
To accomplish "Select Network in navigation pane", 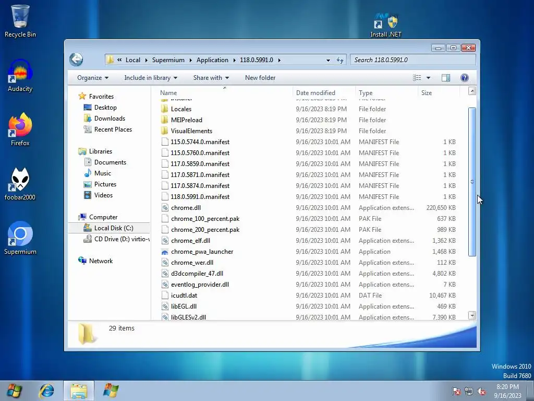I will coord(95,261).
